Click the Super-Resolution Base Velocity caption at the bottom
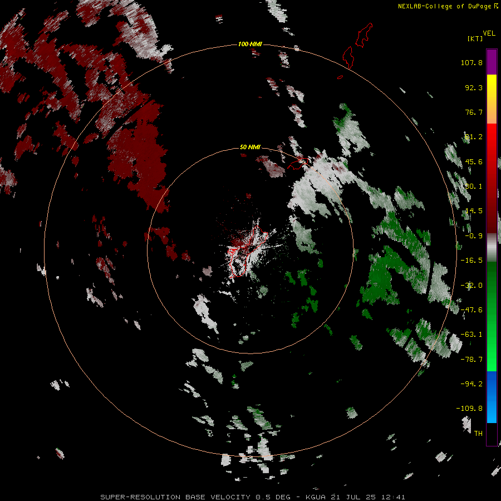The width and height of the screenshot is (501, 501). tap(253, 497)
